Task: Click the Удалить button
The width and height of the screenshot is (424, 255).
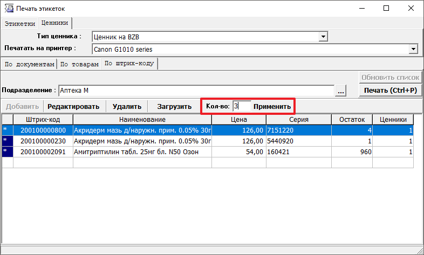Action: point(127,107)
